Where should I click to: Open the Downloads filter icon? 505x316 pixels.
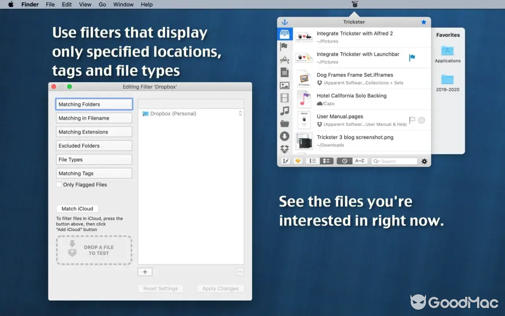pyautogui.click(x=285, y=136)
